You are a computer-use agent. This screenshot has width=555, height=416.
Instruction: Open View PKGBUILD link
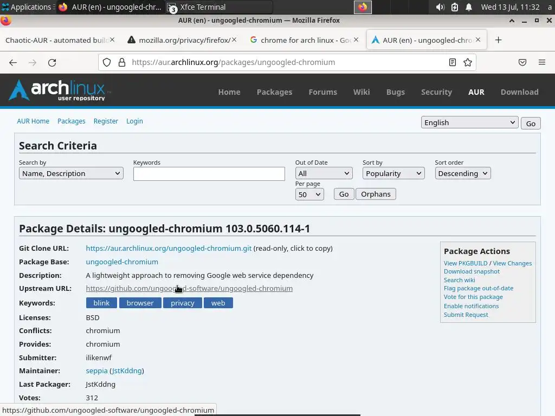point(466,263)
